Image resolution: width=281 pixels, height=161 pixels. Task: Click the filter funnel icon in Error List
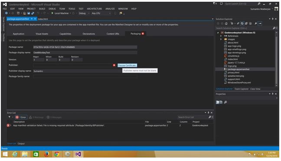click(9, 117)
